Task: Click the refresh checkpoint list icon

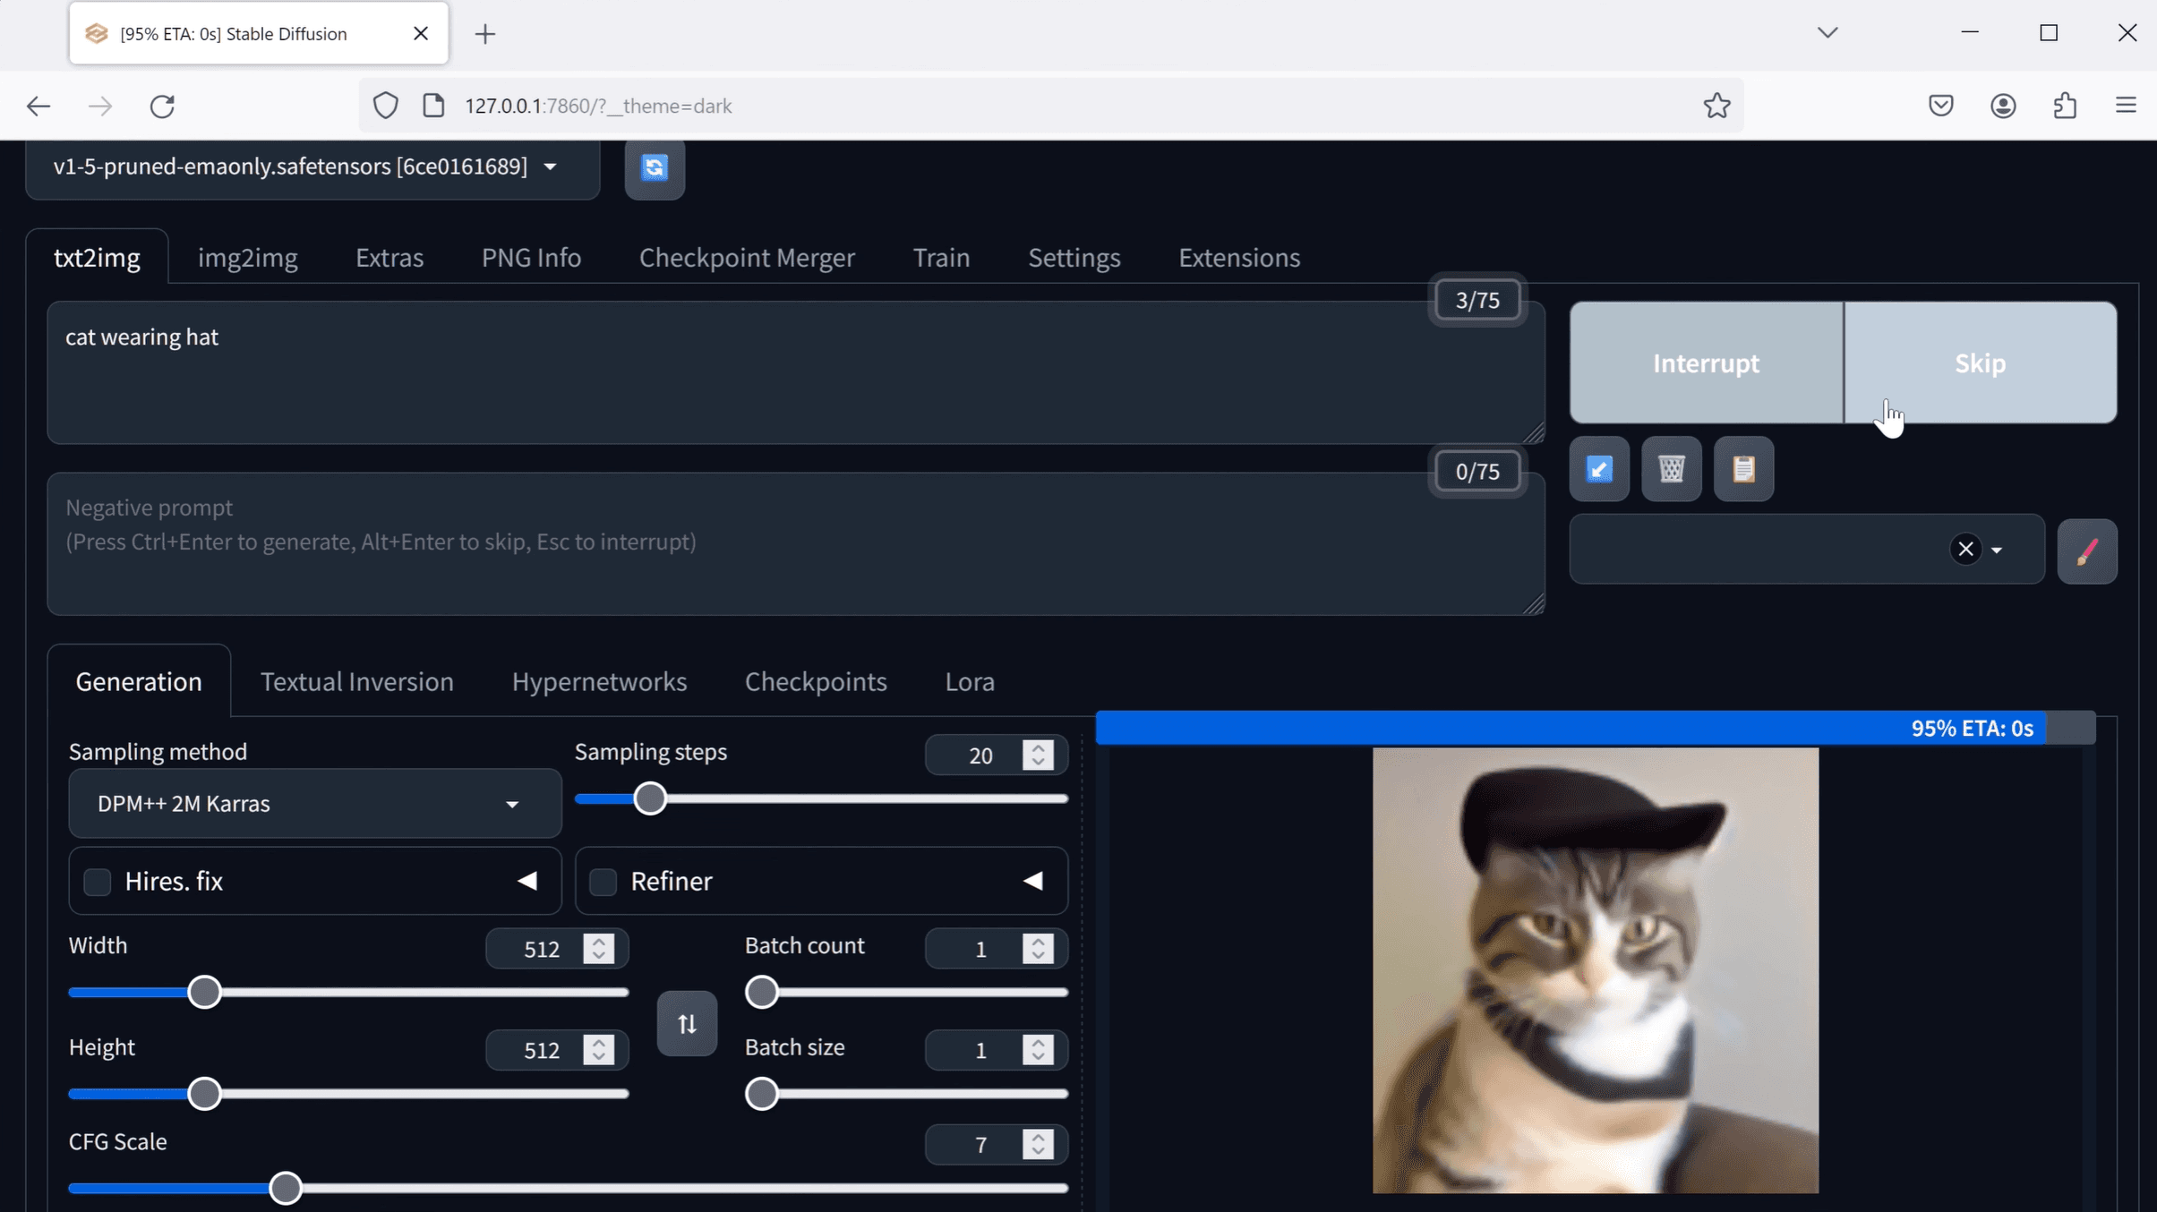Action: coord(655,168)
